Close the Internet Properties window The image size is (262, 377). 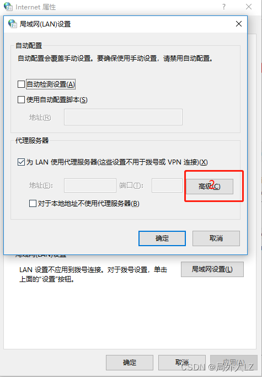point(249,7)
